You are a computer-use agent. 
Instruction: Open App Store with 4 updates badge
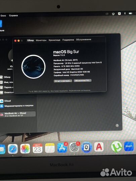(x=62, y=147)
